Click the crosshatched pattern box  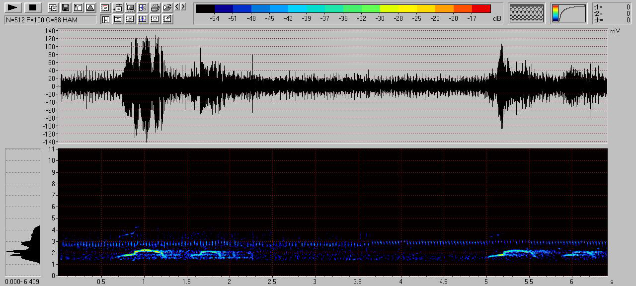click(x=527, y=13)
